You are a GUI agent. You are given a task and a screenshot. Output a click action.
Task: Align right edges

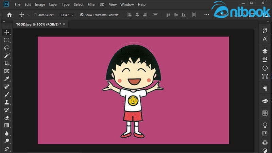point(145,15)
